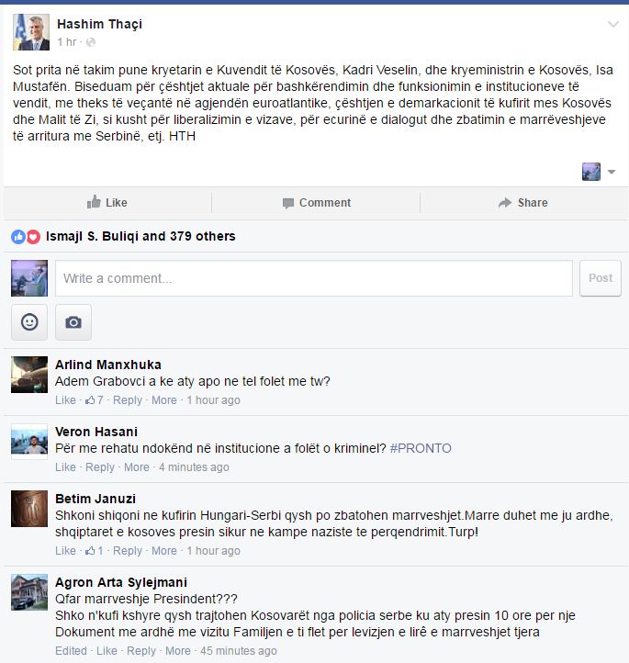
Task: Open Hashim Thaçi's profile picture thumbnail
Action: [x=31, y=32]
